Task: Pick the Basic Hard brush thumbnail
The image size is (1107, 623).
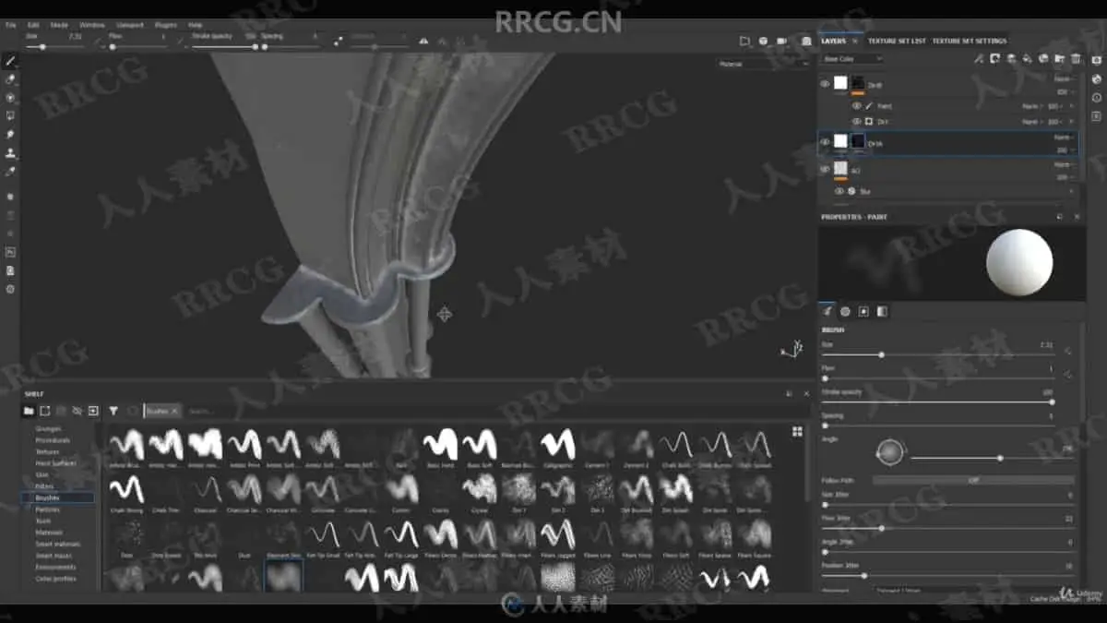Action: pos(440,448)
